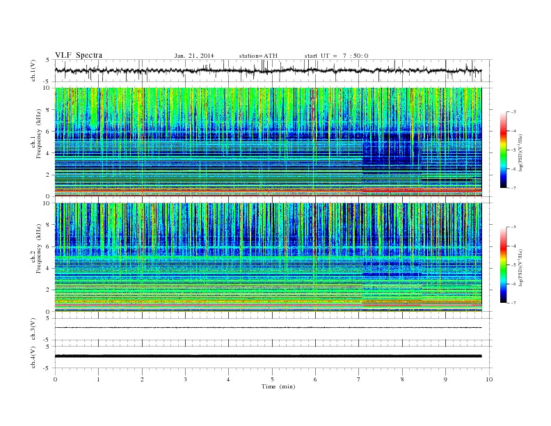Image resolution: width=551 pixels, height=426 pixels.
Task: Click the "Time (min)" x-axis label
Action: tap(278, 386)
